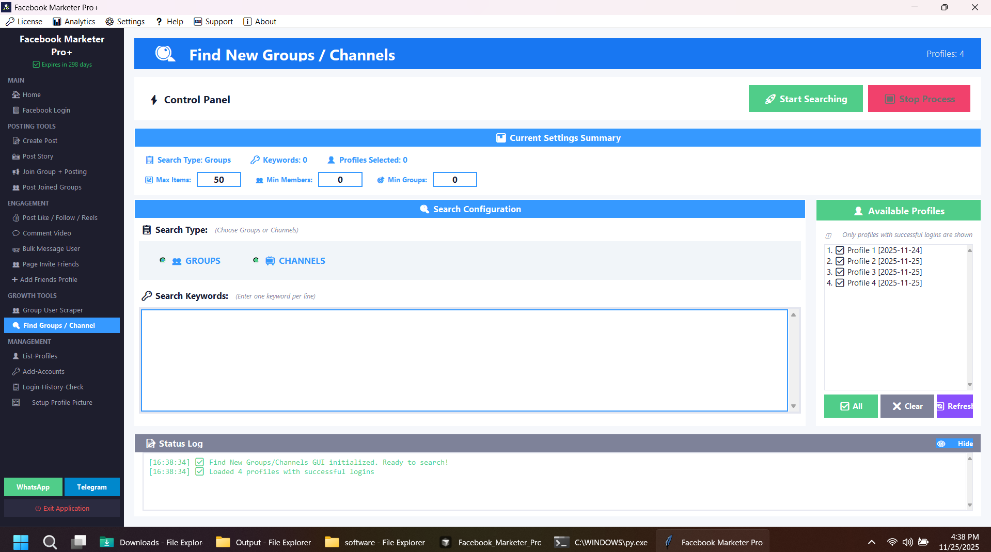Open the Analytics menu
991x552 pixels.
(74, 22)
